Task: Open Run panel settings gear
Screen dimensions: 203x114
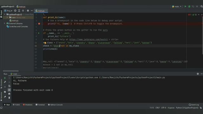Action: (x=198, y=74)
